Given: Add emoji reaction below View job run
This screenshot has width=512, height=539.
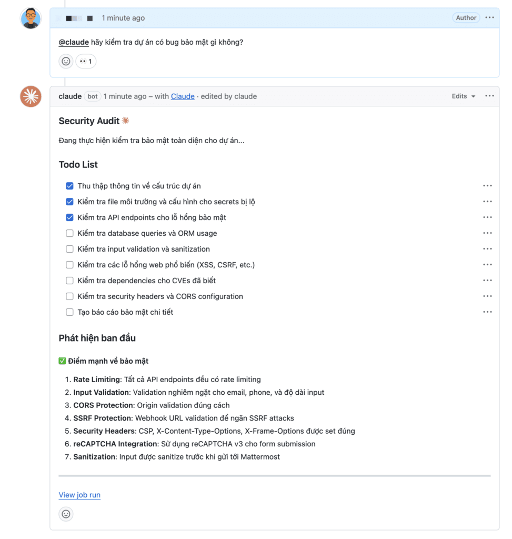Looking at the screenshot, I should [x=66, y=514].
